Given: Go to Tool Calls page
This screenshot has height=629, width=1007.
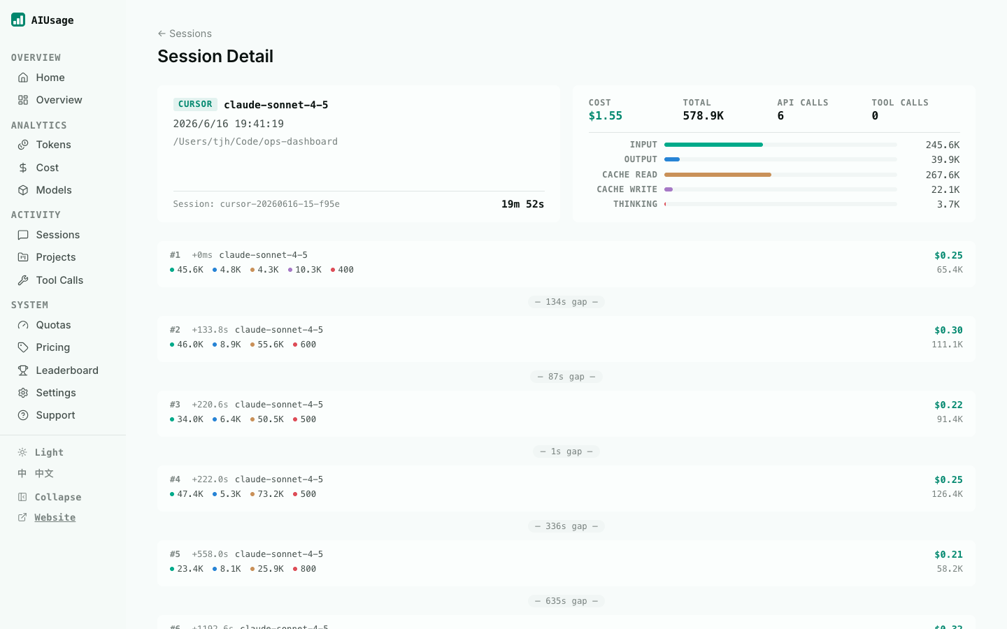Looking at the screenshot, I should coord(63,280).
